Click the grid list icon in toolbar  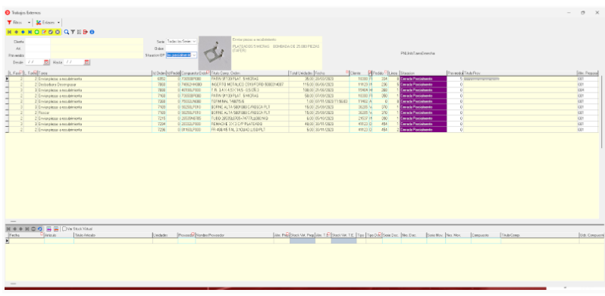pos(79,32)
